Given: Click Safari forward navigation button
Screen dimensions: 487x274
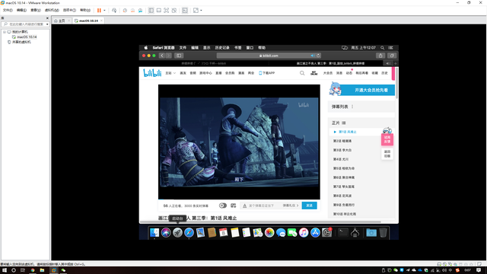Looking at the screenshot, I should [169, 56].
